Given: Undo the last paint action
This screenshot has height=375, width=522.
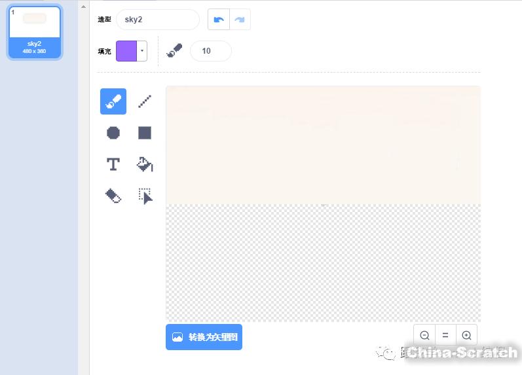Looking at the screenshot, I should click(219, 20).
